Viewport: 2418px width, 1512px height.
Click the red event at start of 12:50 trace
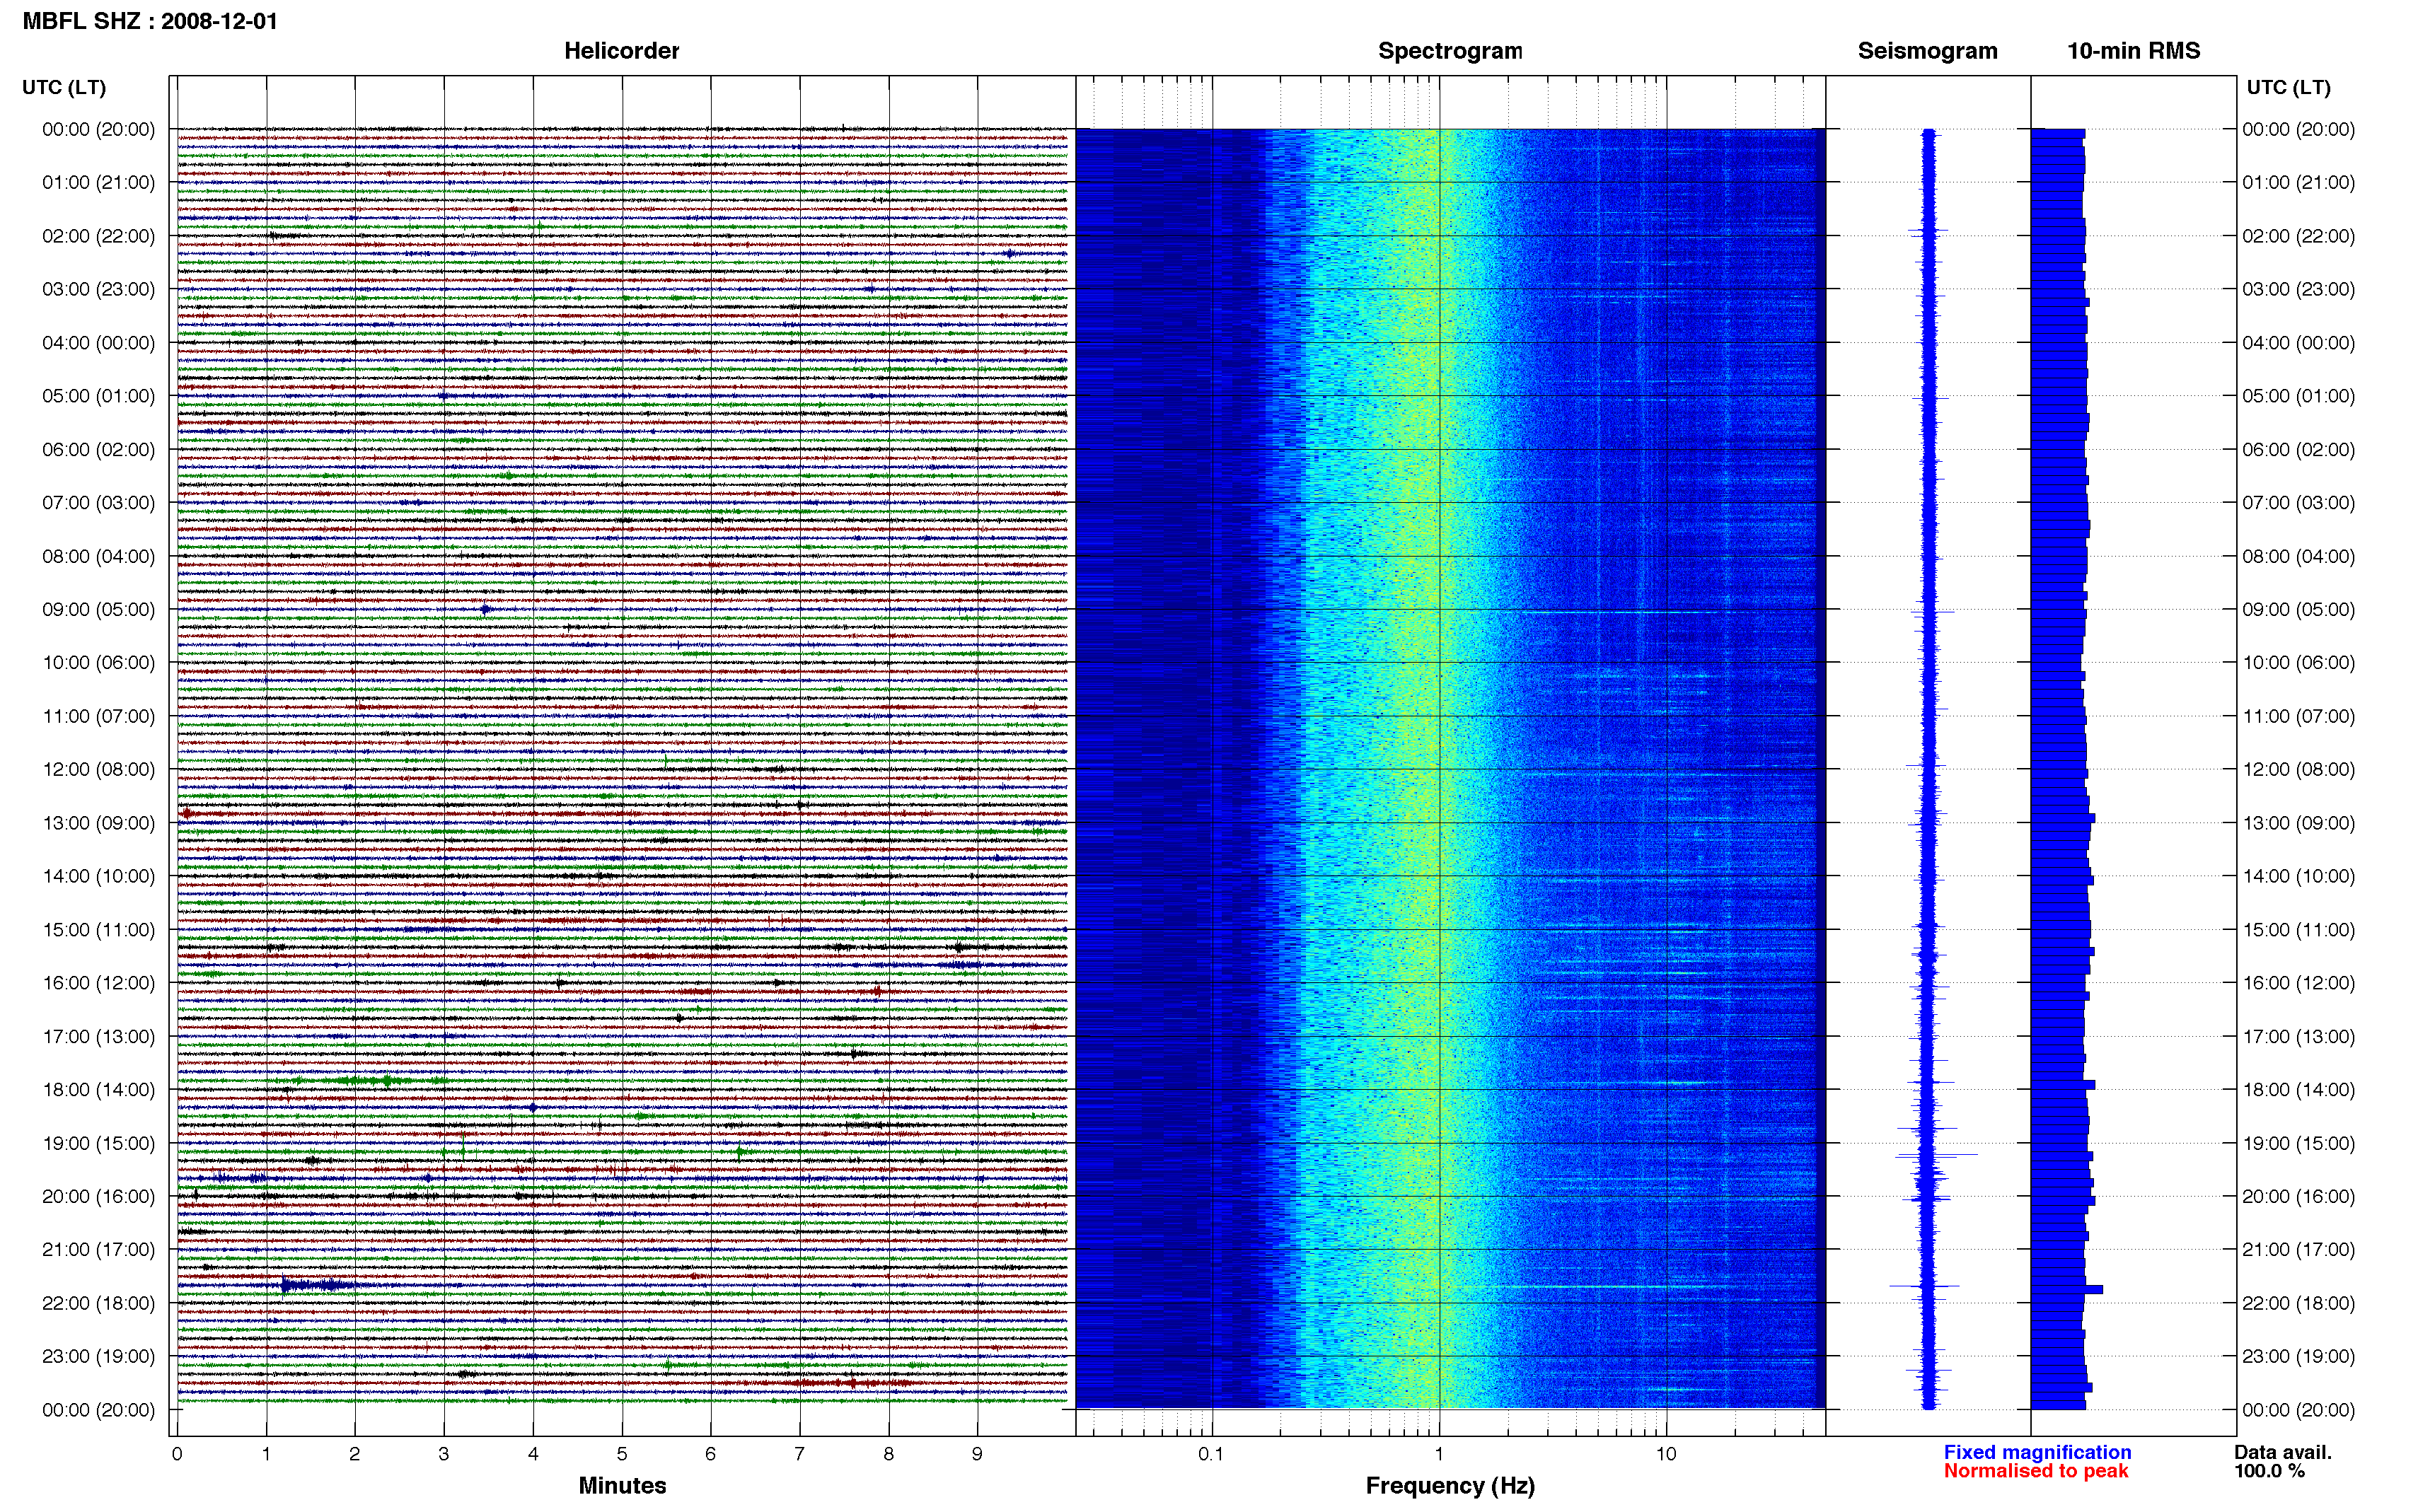187,814
